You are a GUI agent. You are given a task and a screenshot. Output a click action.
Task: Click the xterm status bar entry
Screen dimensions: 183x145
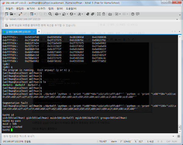114,141
